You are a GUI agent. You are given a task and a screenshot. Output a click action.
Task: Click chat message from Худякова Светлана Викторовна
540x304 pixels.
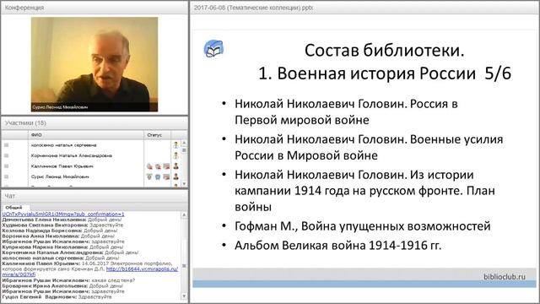(62, 225)
